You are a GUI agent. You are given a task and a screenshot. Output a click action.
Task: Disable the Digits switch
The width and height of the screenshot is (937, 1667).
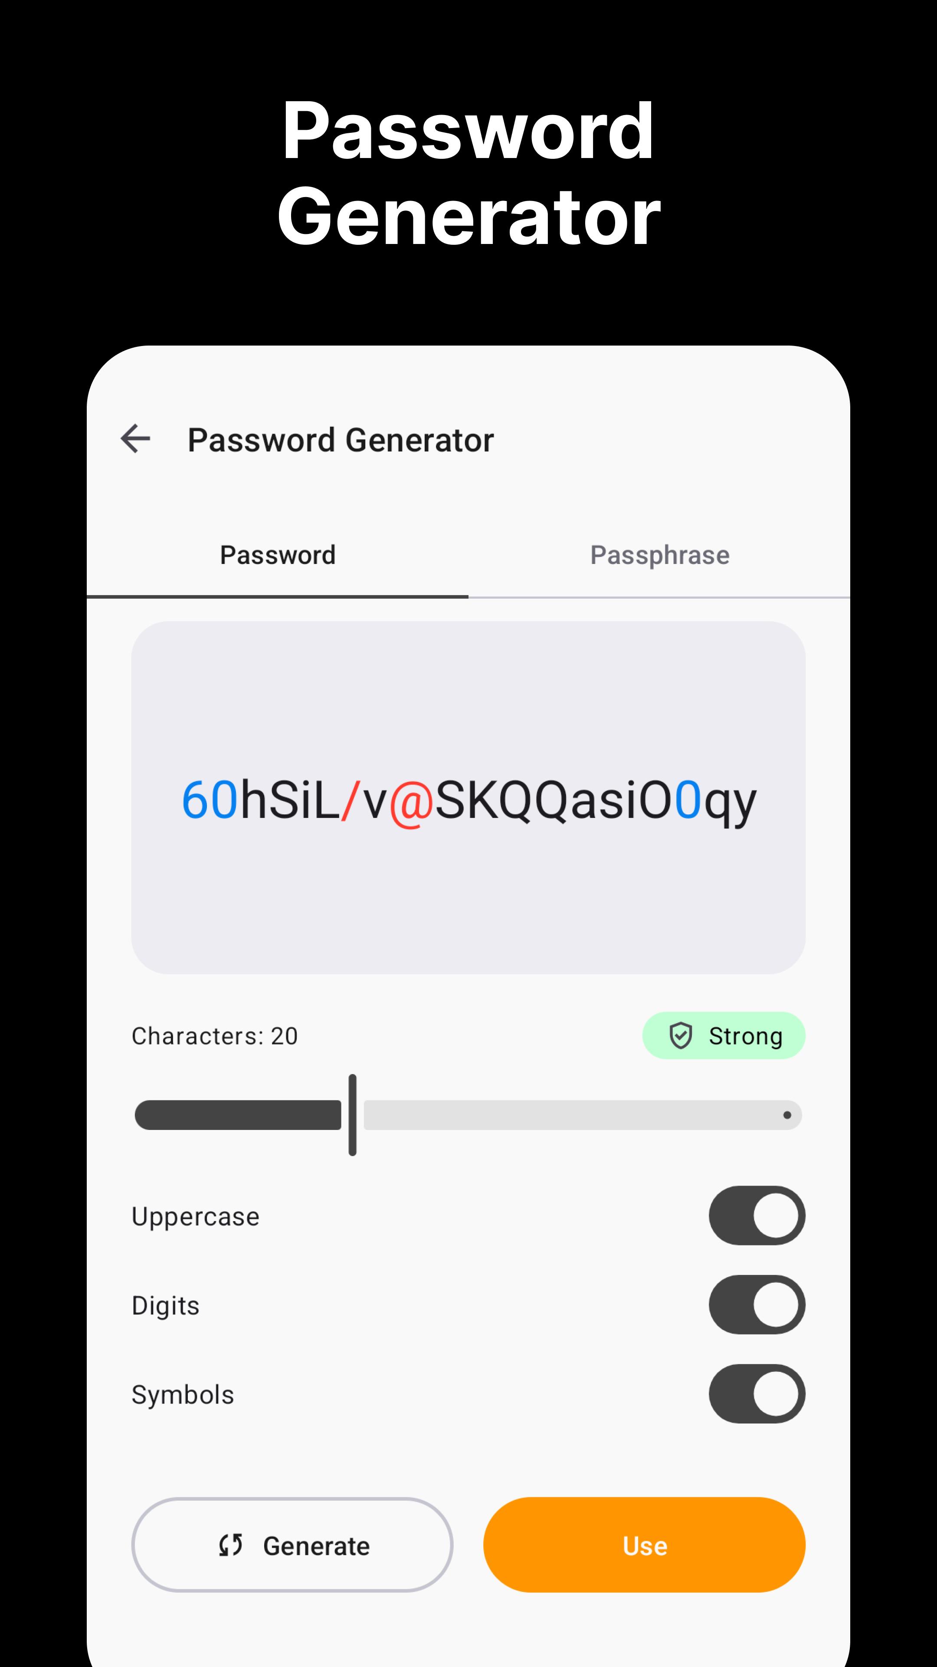pyautogui.click(x=757, y=1305)
